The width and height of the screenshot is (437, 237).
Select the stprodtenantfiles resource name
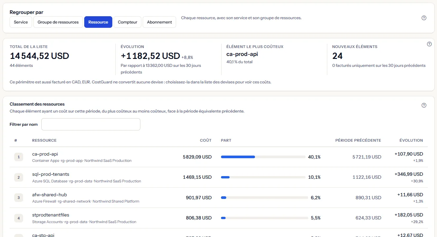tap(51, 215)
